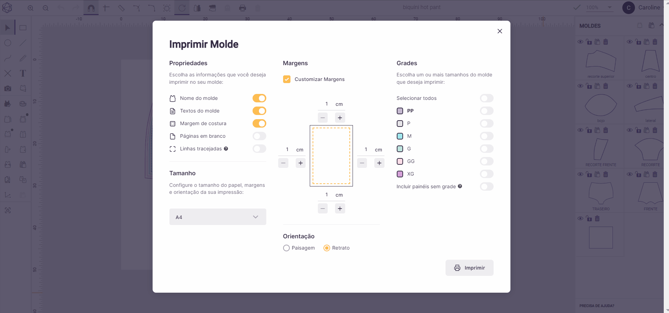
Task: Open Incluir painéis sem grade help icon
Action: pyautogui.click(x=460, y=186)
